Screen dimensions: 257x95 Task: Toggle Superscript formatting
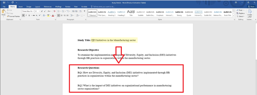coord(40,15)
